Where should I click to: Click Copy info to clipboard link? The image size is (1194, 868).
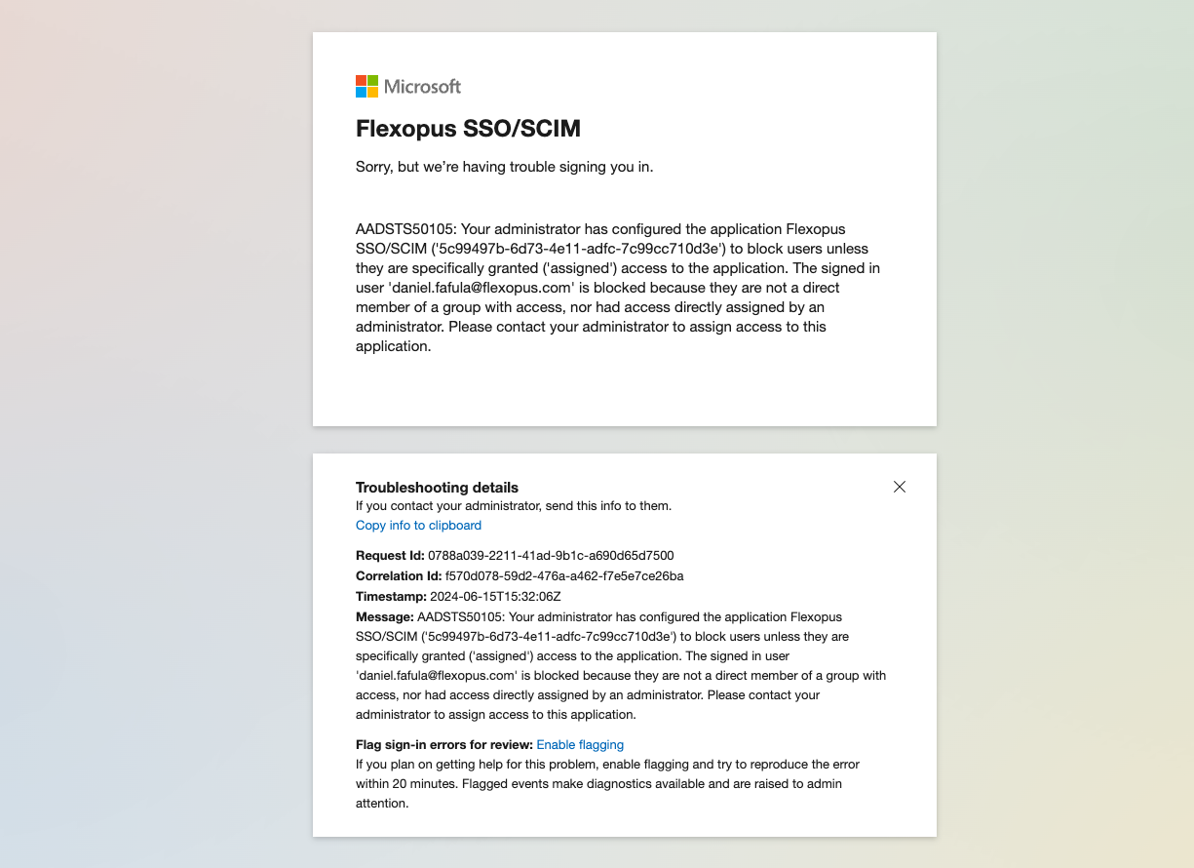pos(418,526)
